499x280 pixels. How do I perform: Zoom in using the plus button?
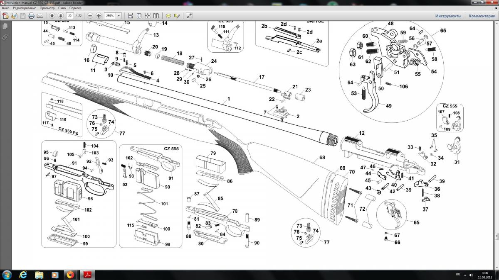coord(99,16)
